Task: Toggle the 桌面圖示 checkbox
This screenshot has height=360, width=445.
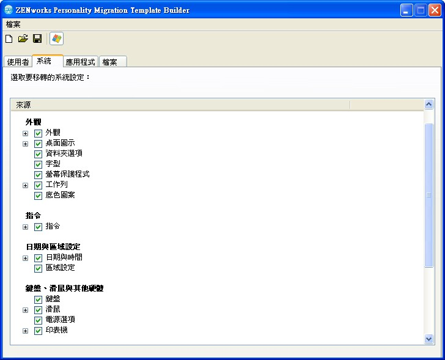Action: click(38, 144)
